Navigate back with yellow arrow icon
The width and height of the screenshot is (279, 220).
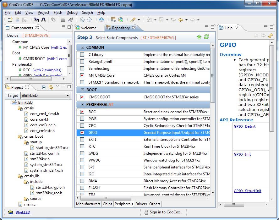click(x=181, y=20)
